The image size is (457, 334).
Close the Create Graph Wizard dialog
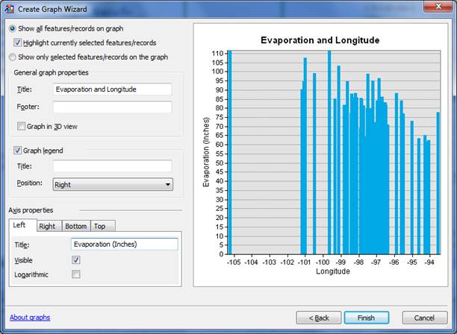(x=438, y=8)
